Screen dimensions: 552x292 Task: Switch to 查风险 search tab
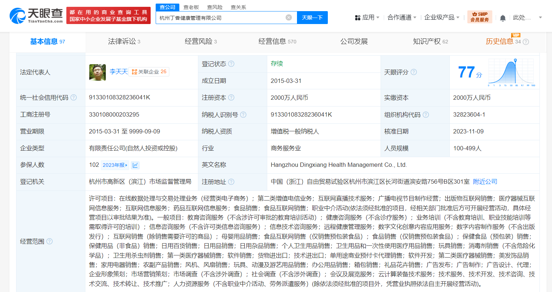click(x=215, y=7)
